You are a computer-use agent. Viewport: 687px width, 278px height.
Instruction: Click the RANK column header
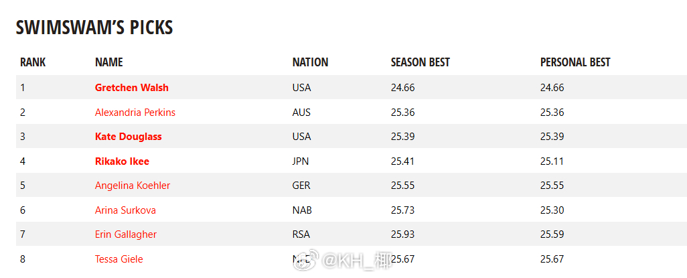tap(33, 62)
